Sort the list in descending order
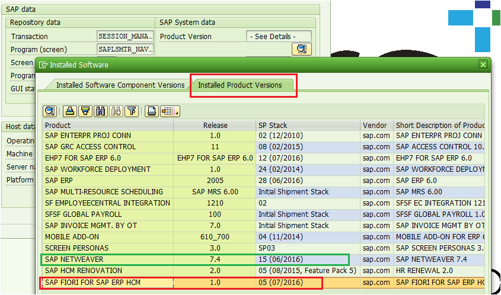Image resolution: width=501 pixels, height=295 pixels. pos(85,111)
